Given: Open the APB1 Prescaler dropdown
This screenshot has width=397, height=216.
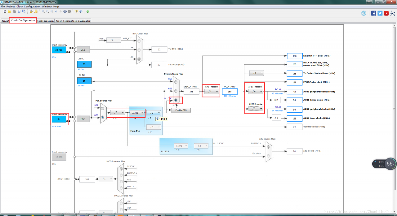Looking at the screenshot, I should pyautogui.click(x=256, y=91).
